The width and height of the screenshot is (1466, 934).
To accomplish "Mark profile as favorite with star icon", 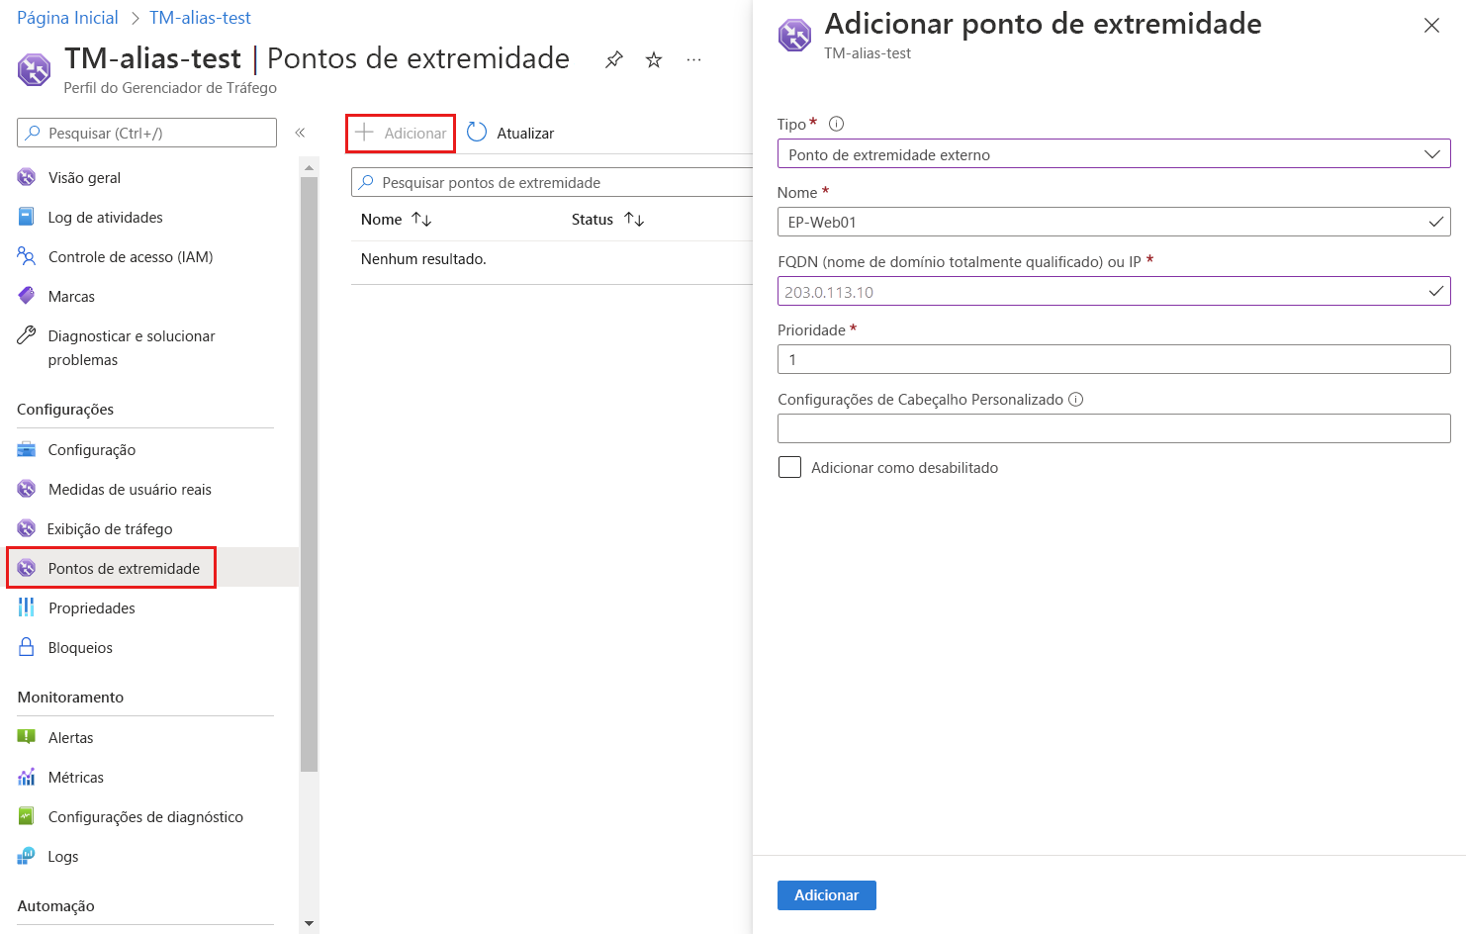I will [x=654, y=59].
